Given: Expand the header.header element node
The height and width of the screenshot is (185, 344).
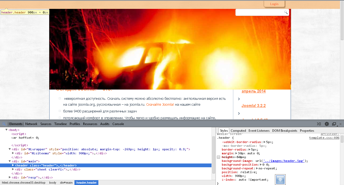Looking at the screenshot, I should pos(13,165).
